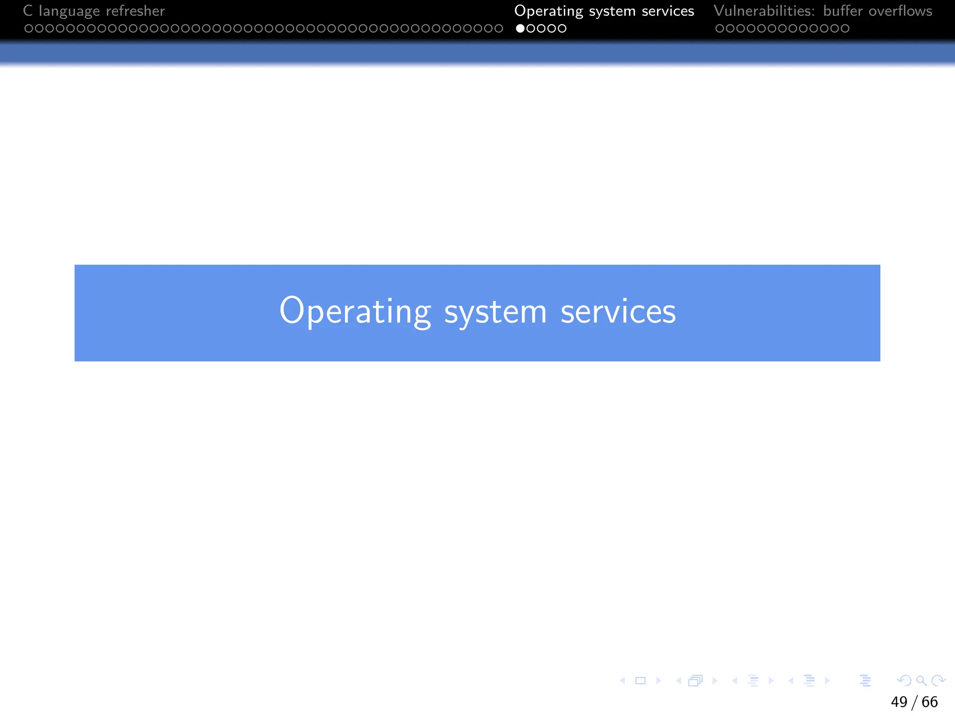Select filled first dot under Operating system services

click(x=520, y=28)
